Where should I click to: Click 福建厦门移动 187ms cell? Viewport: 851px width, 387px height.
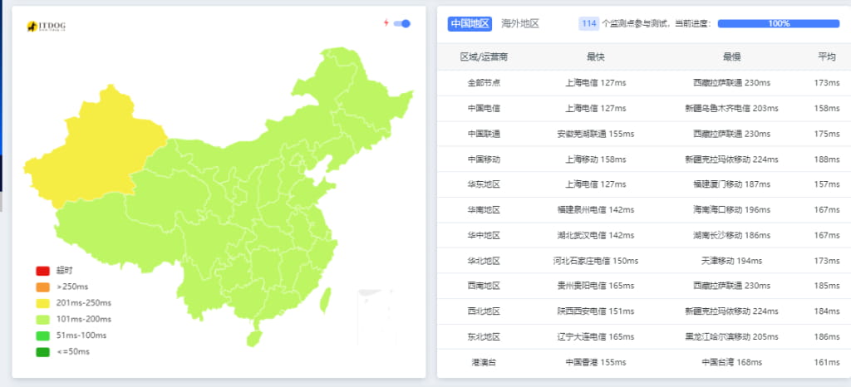tap(731, 184)
